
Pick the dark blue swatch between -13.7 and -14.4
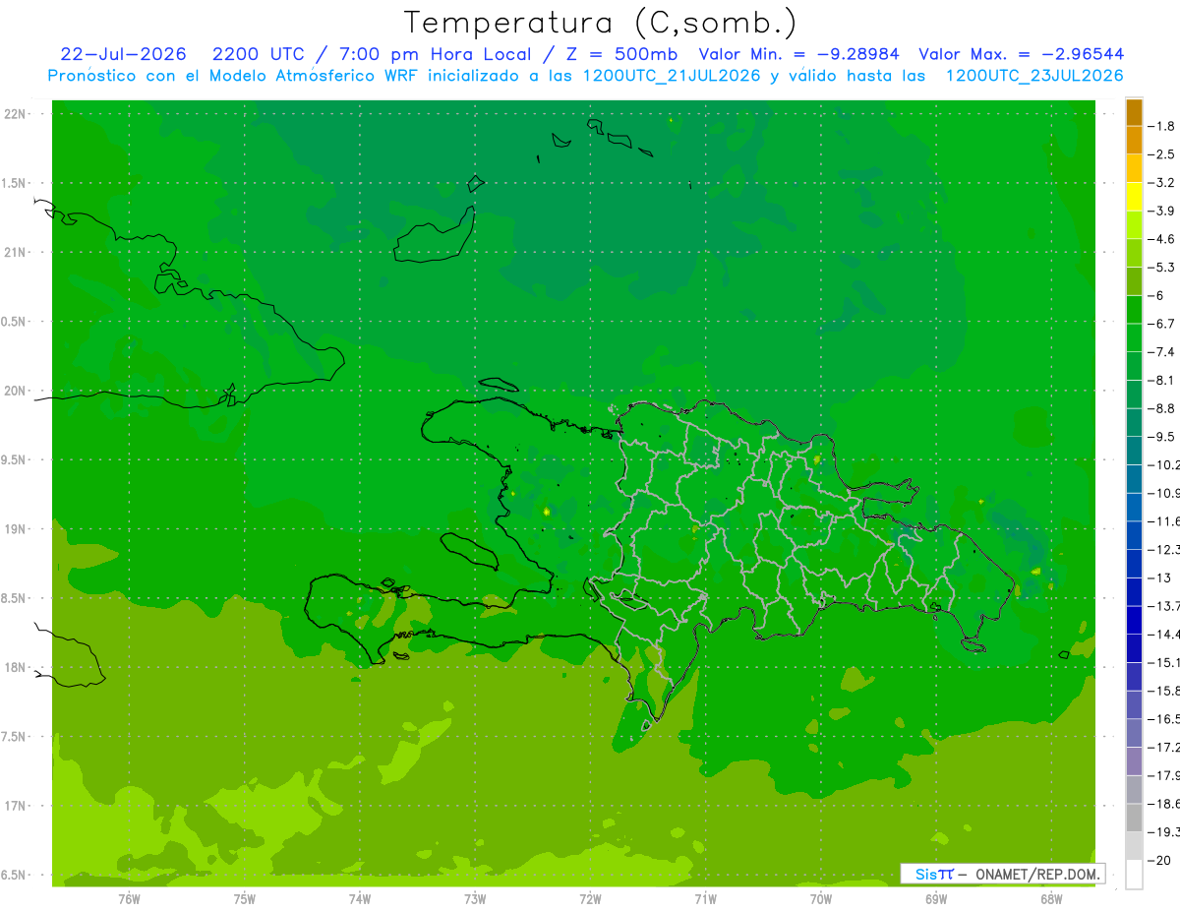pos(1134,620)
